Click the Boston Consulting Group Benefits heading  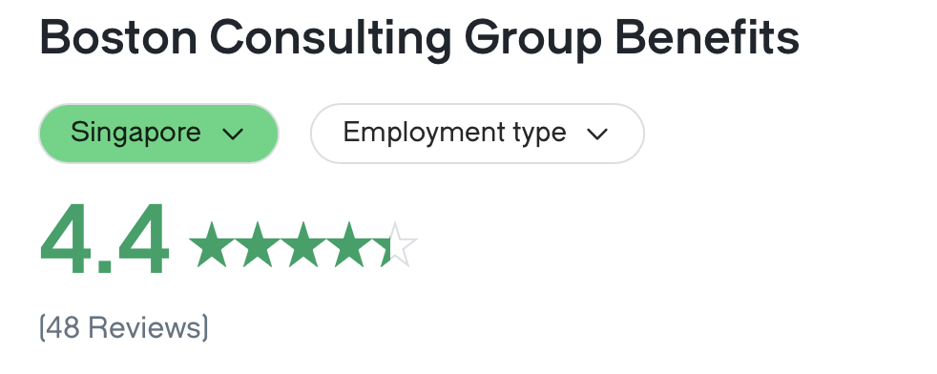click(420, 39)
